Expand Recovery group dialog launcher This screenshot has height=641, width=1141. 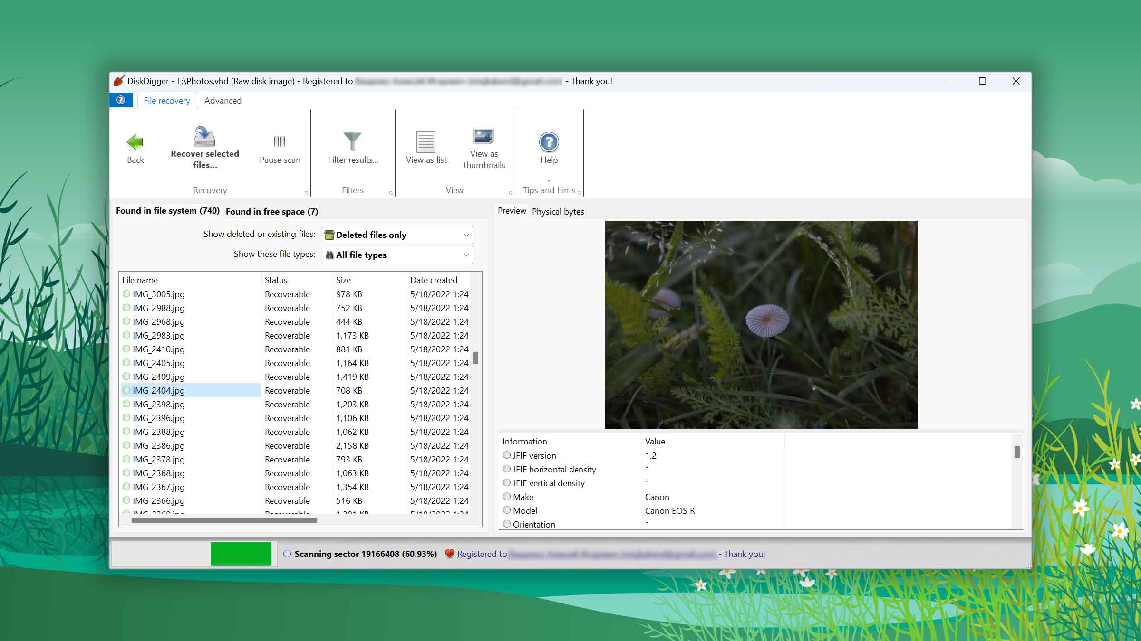point(306,193)
